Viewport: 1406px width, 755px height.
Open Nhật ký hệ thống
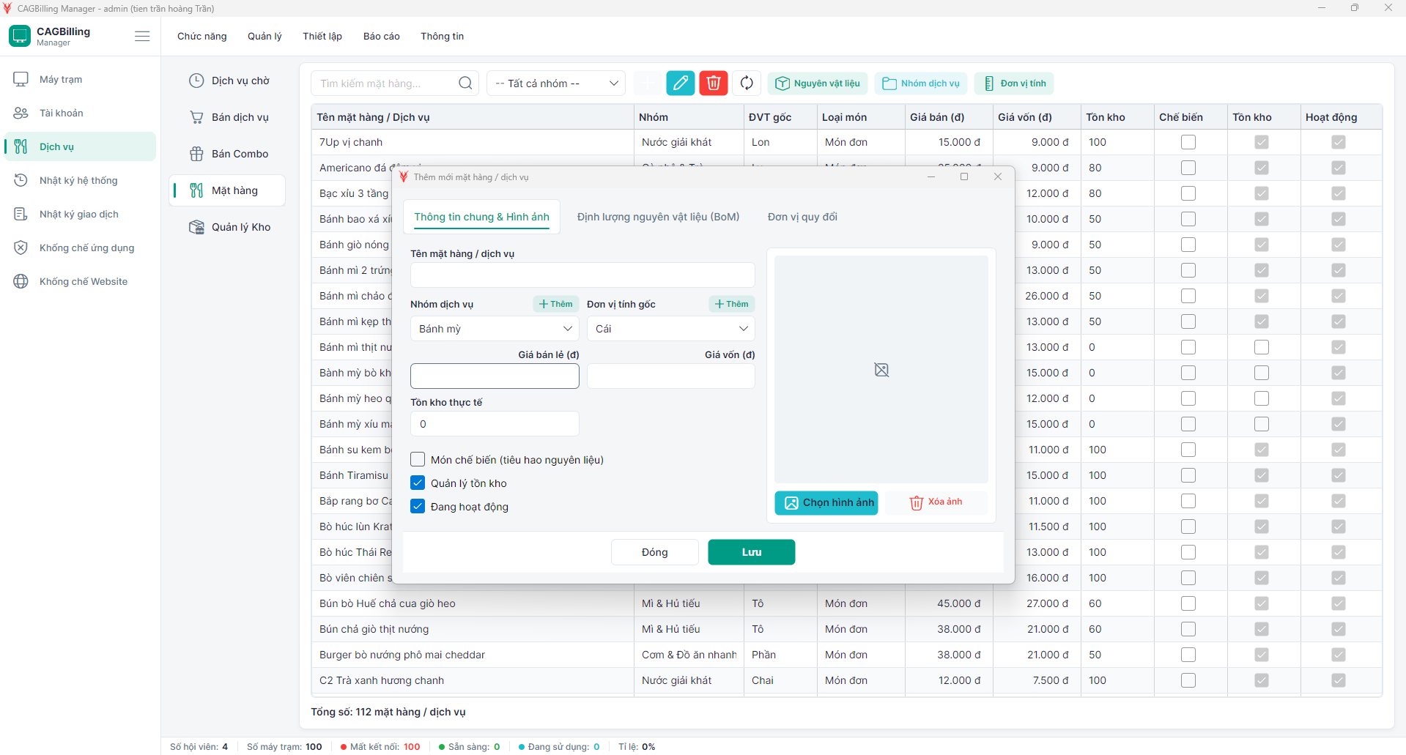(80, 180)
